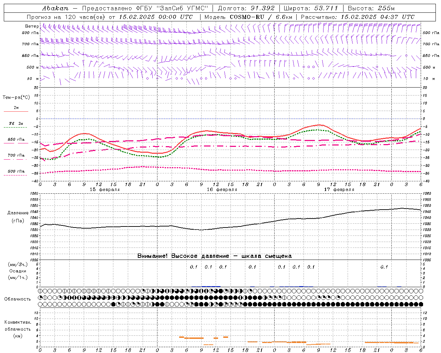Click the 1060 value on left pressure axis
Viewport: 441px width, 353px height.
(34, 194)
